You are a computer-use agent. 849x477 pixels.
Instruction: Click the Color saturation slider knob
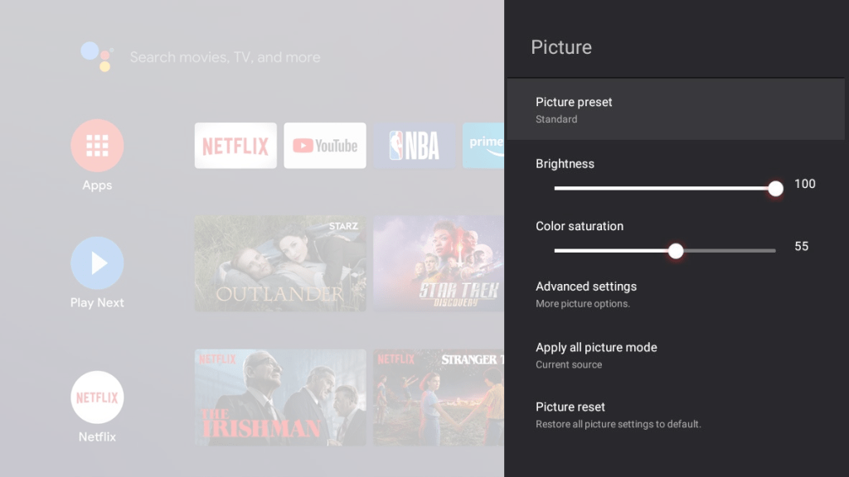tap(676, 250)
